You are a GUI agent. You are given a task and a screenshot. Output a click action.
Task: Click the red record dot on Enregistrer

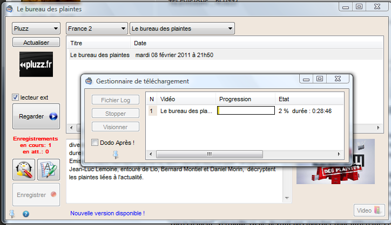click(x=53, y=194)
